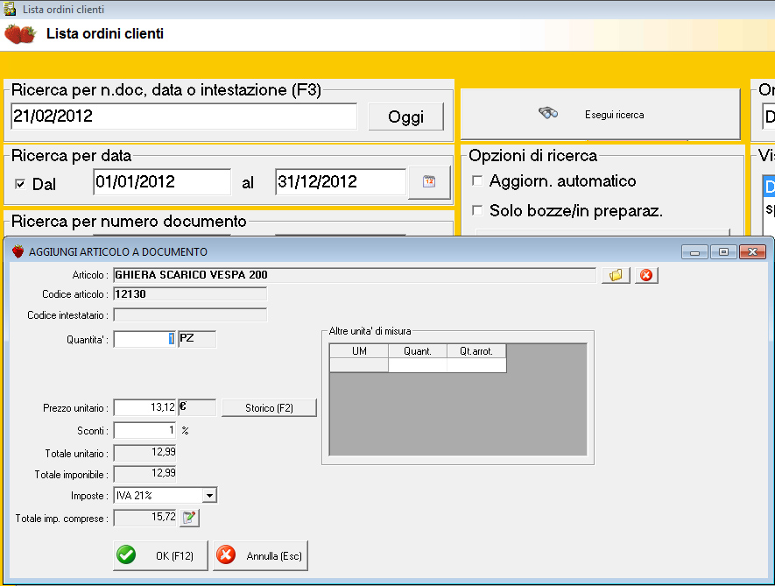The height and width of the screenshot is (586, 775).
Task: Focus the Quantita' input field
Action: pyautogui.click(x=144, y=339)
